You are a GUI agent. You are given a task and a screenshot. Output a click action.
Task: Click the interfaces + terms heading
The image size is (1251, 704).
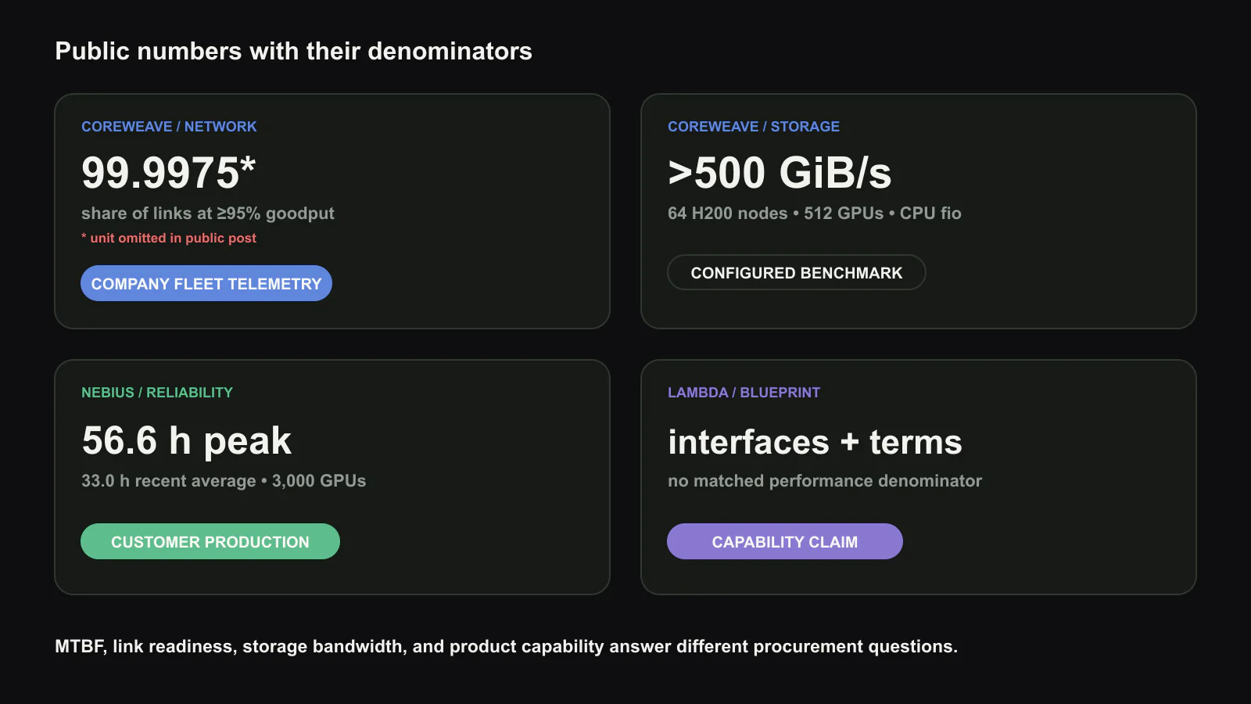815,442
